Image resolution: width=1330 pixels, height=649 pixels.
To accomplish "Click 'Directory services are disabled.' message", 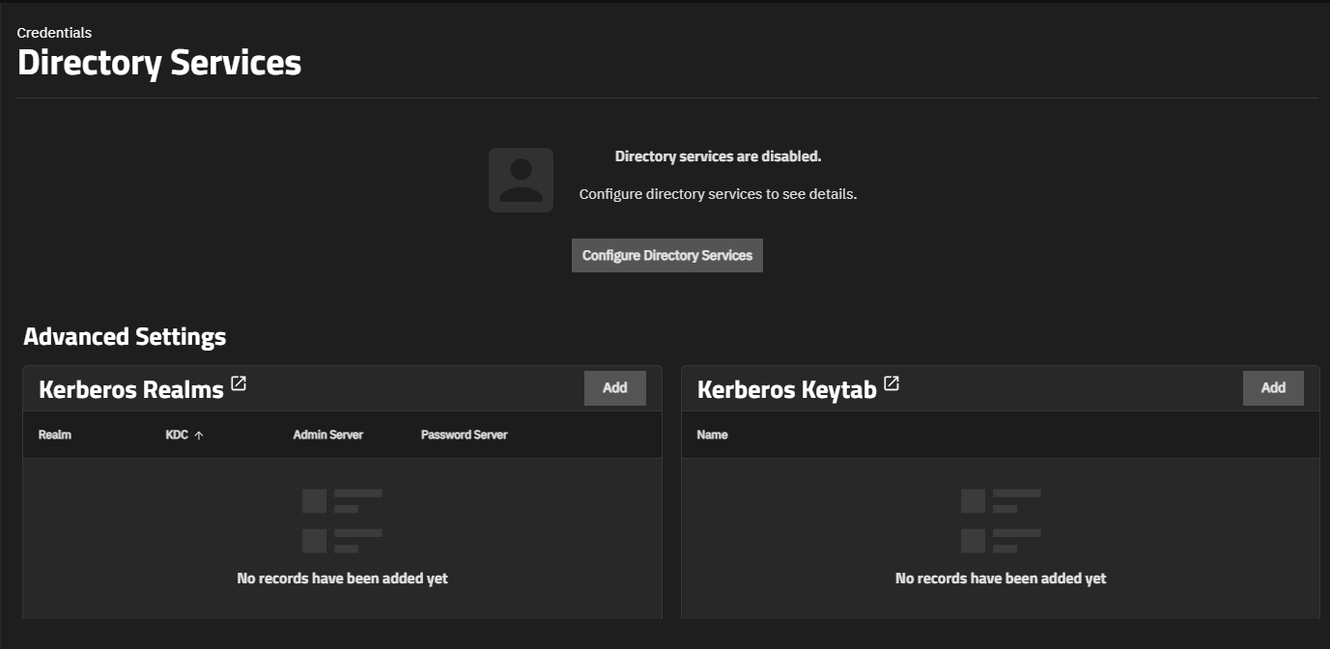I will click(x=718, y=155).
